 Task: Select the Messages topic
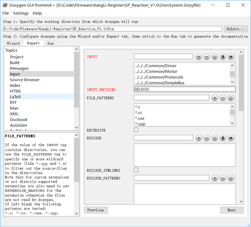(19, 68)
